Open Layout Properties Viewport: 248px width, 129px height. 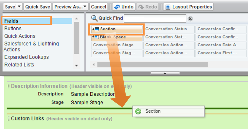coord(188,7)
